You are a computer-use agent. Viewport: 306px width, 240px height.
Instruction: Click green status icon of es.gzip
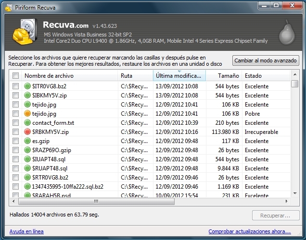27,141
